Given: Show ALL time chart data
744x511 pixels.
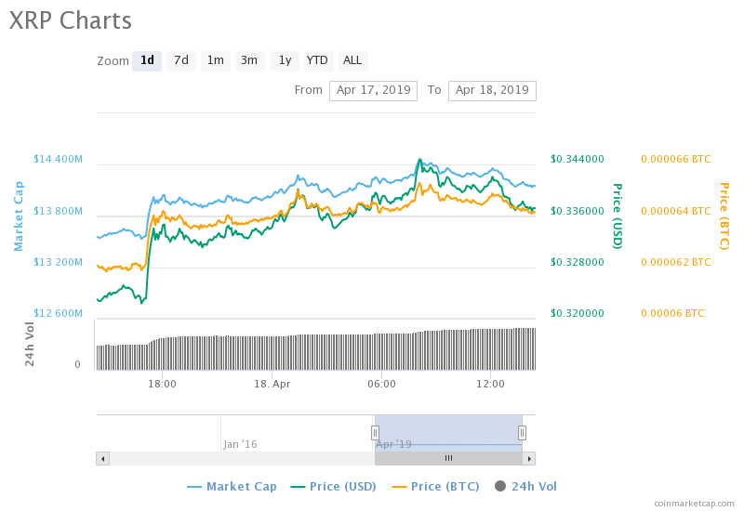Looking at the screenshot, I should click(x=352, y=61).
